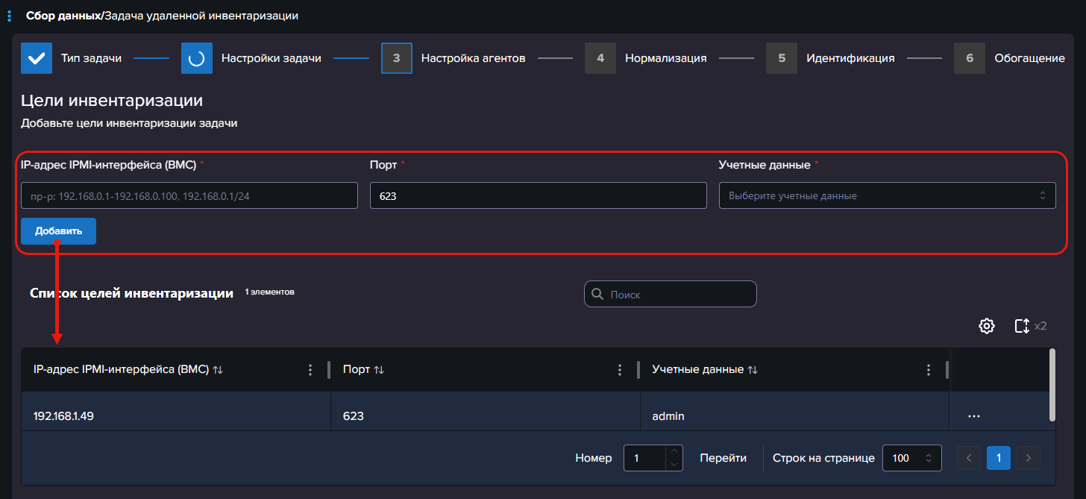Open column menu for Порт column
The height and width of the screenshot is (499, 1086).
click(619, 370)
